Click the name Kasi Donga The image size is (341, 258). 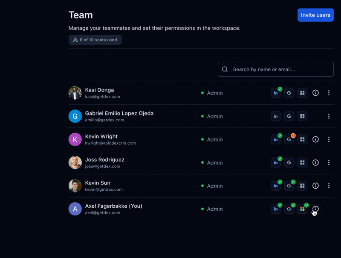click(x=99, y=90)
